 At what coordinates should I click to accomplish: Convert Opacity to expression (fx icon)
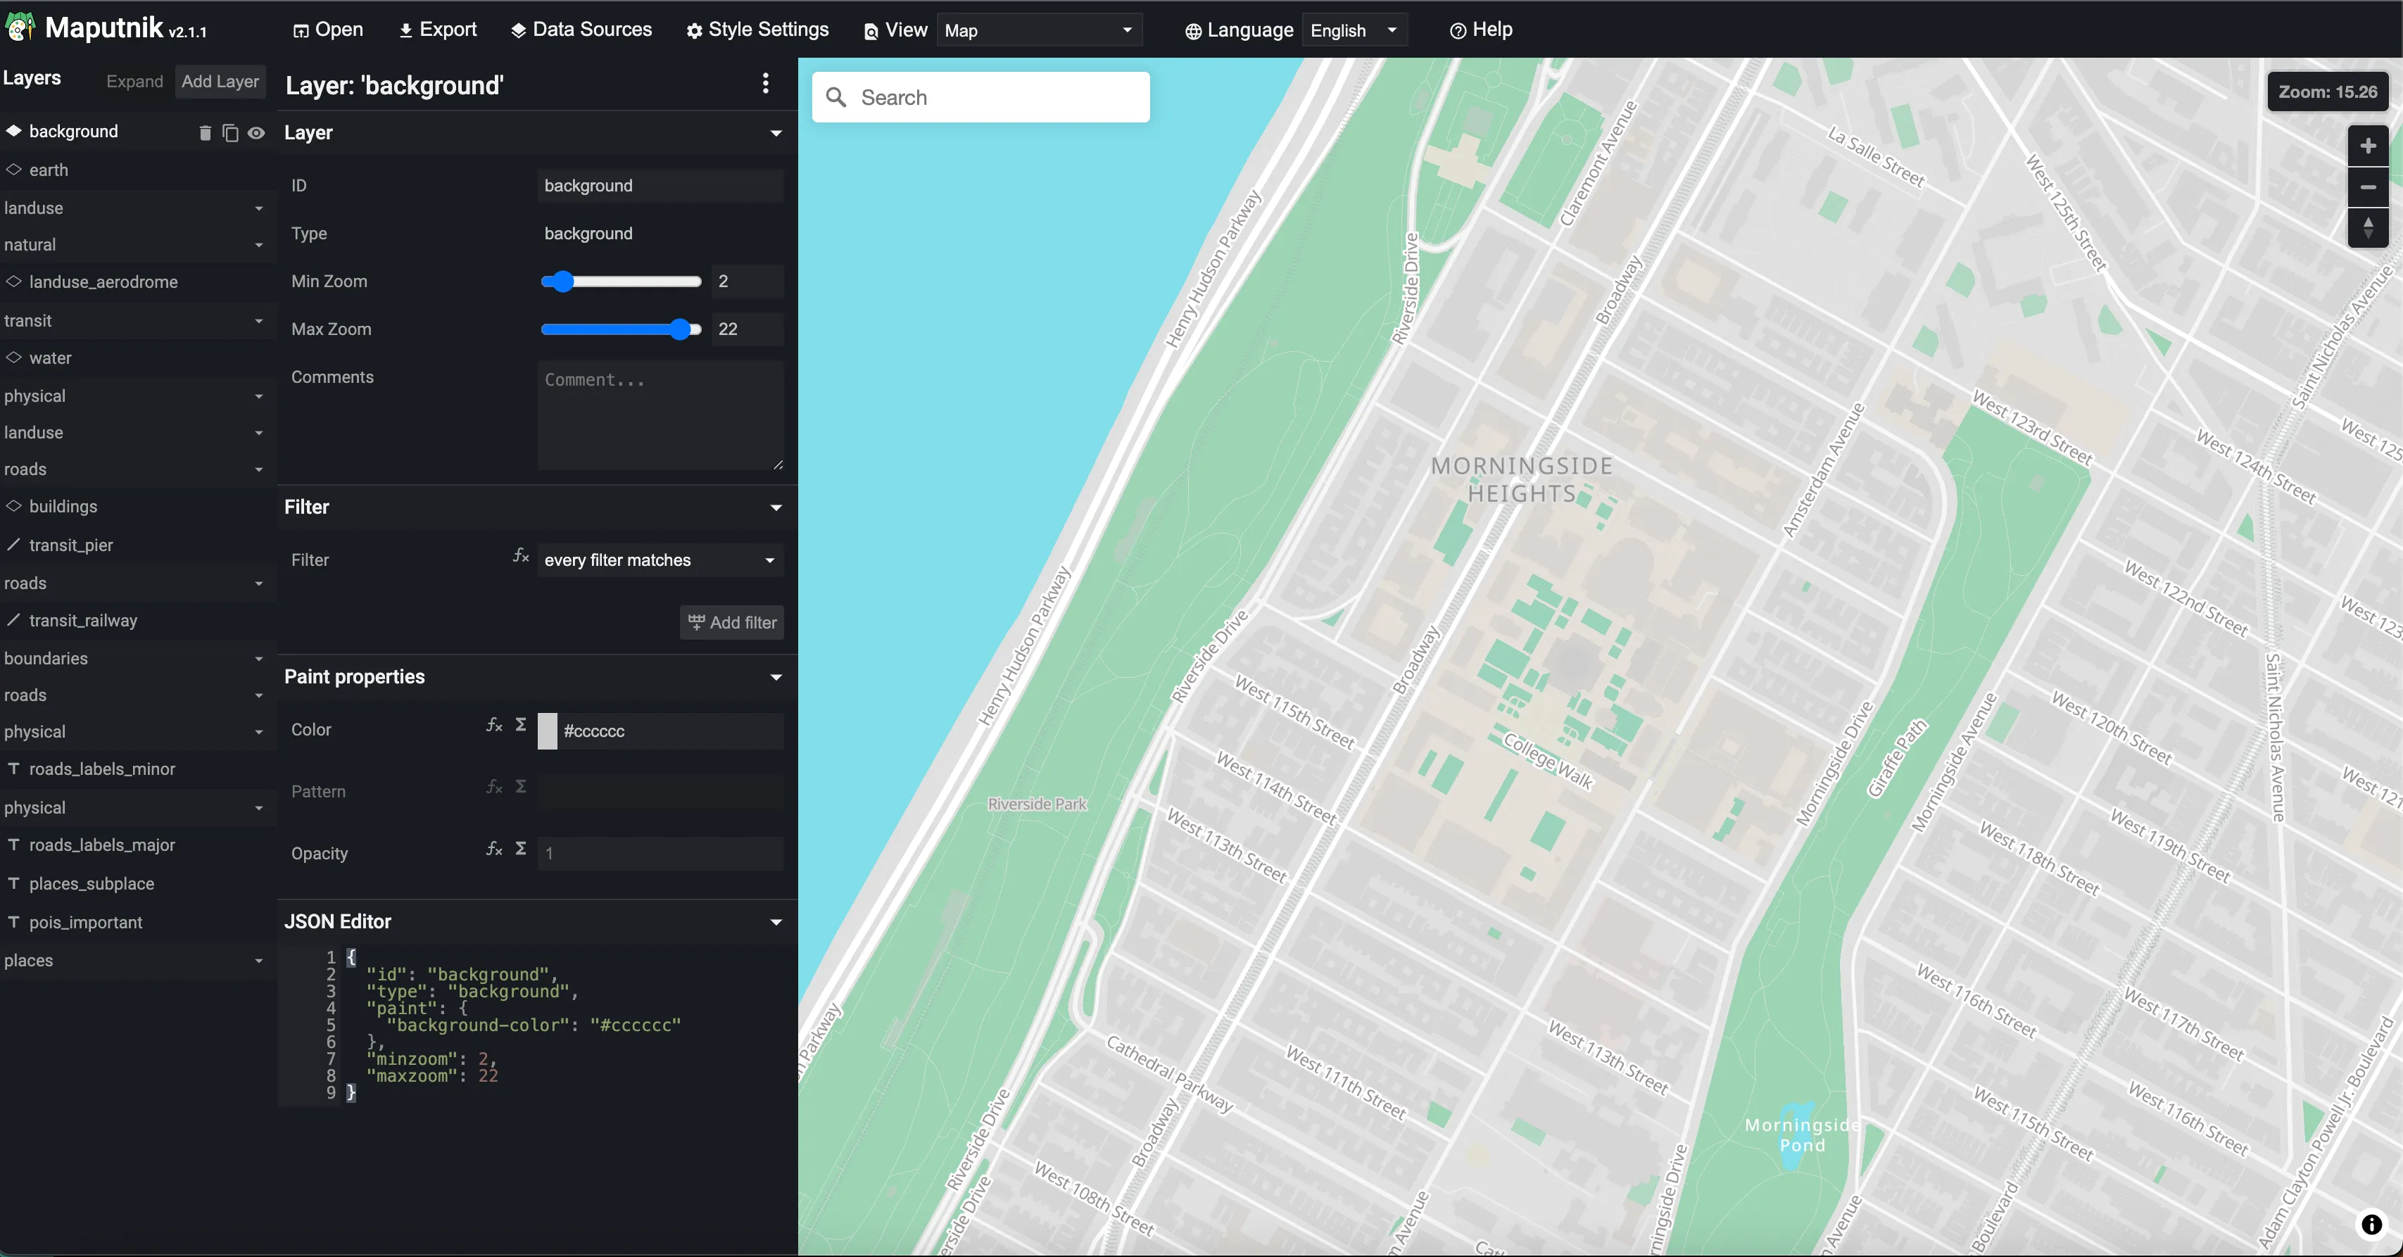pyautogui.click(x=494, y=849)
